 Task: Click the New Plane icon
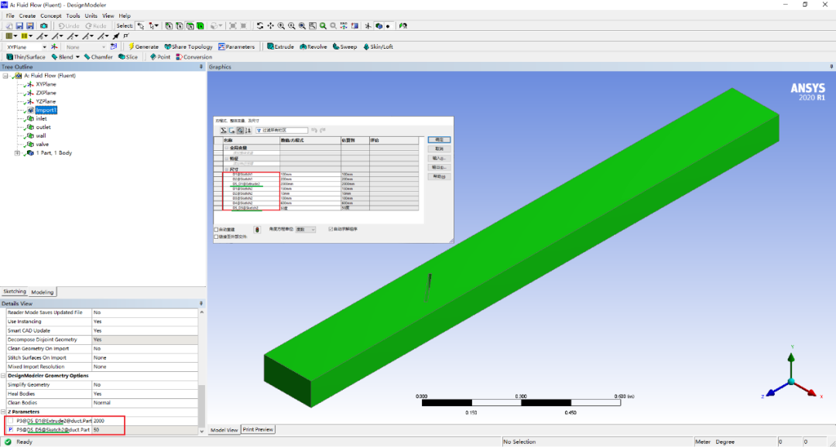coord(54,47)
